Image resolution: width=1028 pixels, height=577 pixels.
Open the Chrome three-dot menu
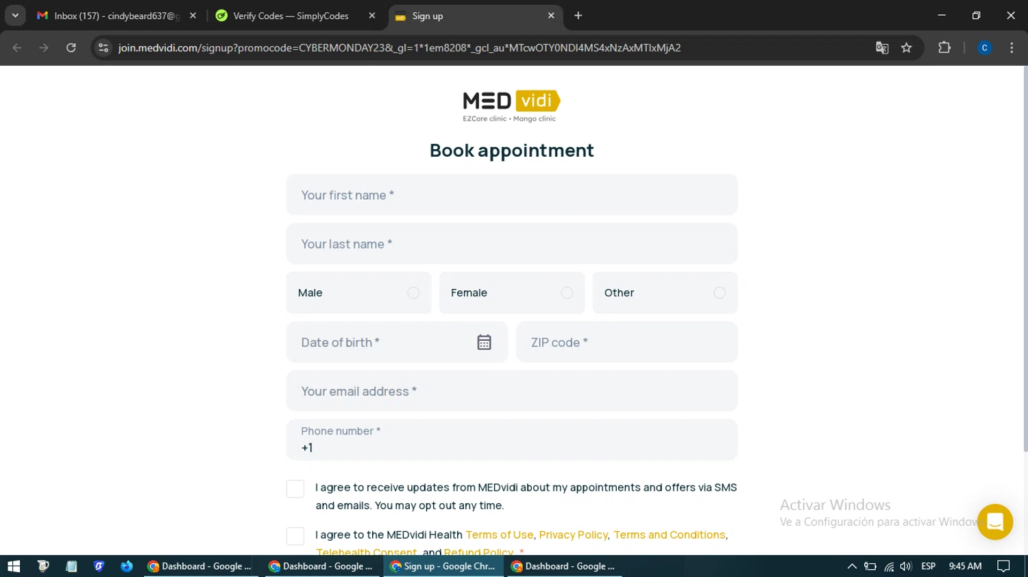1012,48
